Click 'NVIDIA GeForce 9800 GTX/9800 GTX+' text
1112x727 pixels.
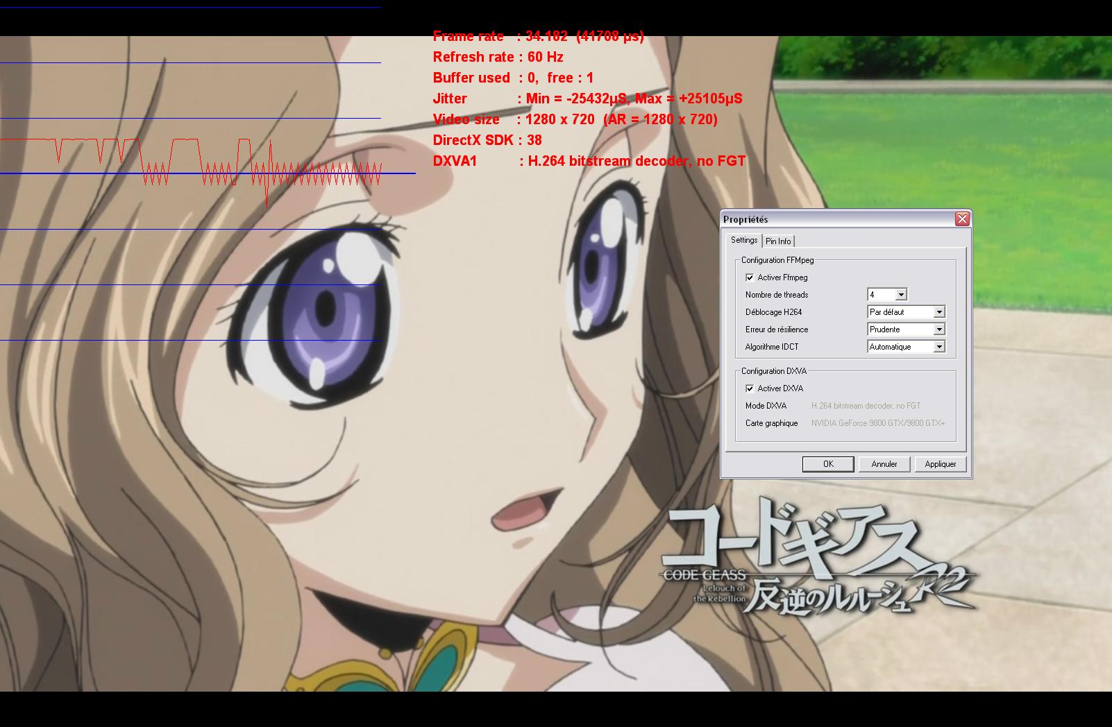point(878,423)
